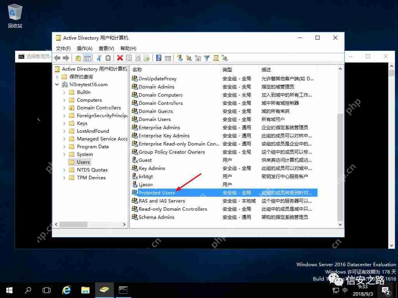Viewport: 398px width, 298px height.
Task: Click the show action pane icon
Action: click(x=168, y=58)
